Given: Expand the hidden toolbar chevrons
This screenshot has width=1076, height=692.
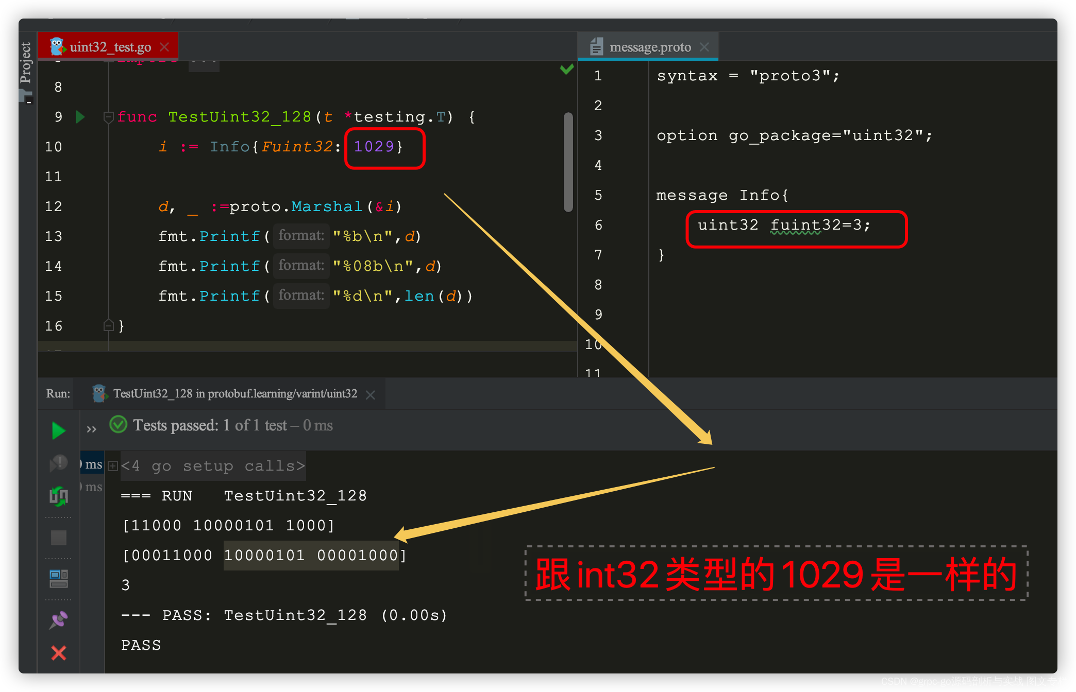Looking at the screenshot, I should tap(92, 429).
